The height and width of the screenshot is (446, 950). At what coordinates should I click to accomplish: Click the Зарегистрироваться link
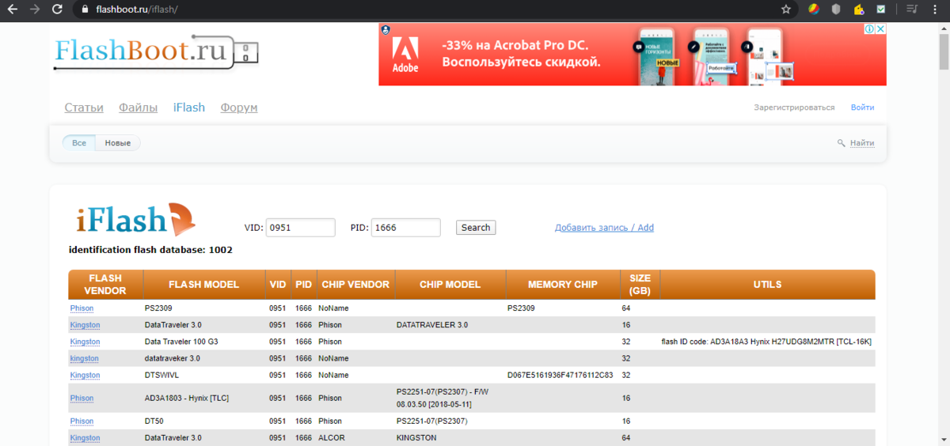[x=794, y=108]
